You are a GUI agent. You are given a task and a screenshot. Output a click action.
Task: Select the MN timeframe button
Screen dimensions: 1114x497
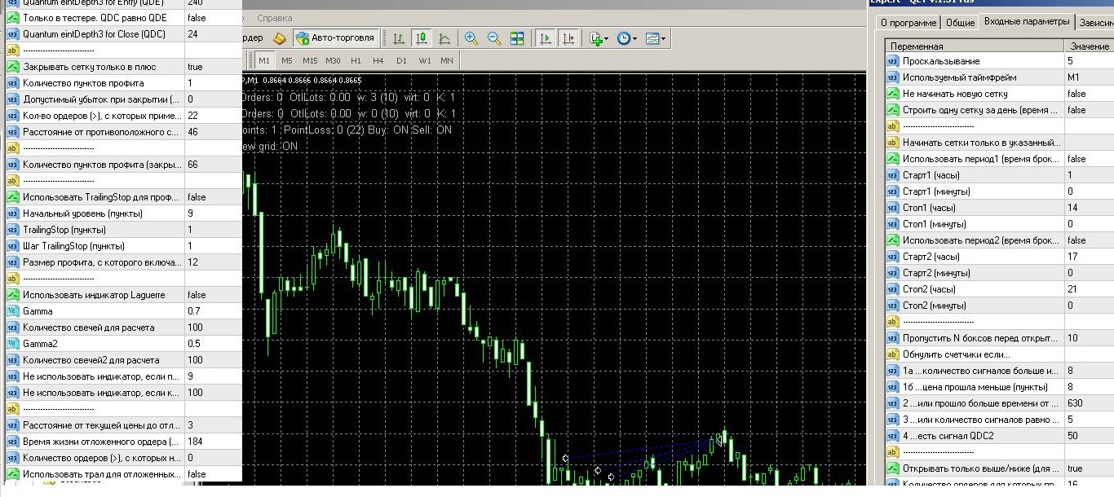pyautogui.click(x=447, y=60)
